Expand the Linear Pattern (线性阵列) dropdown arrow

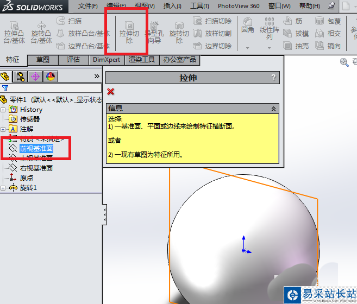pyautogui.click(x=270, y=48)
